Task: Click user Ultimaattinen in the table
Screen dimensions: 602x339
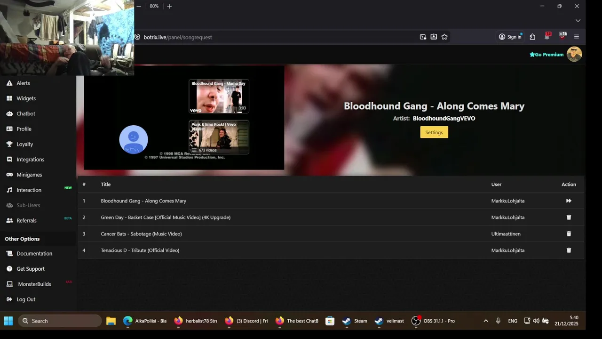Action: tap(506, 234)
